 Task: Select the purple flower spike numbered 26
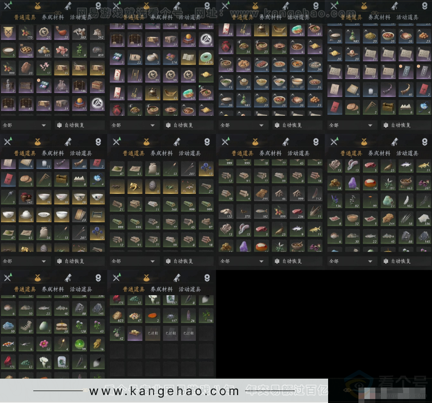click(188, 316)
